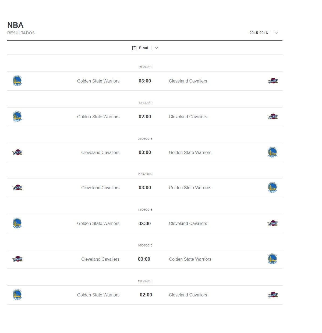Click the NBA heading
Screen dimensions: 322x333
15,25
